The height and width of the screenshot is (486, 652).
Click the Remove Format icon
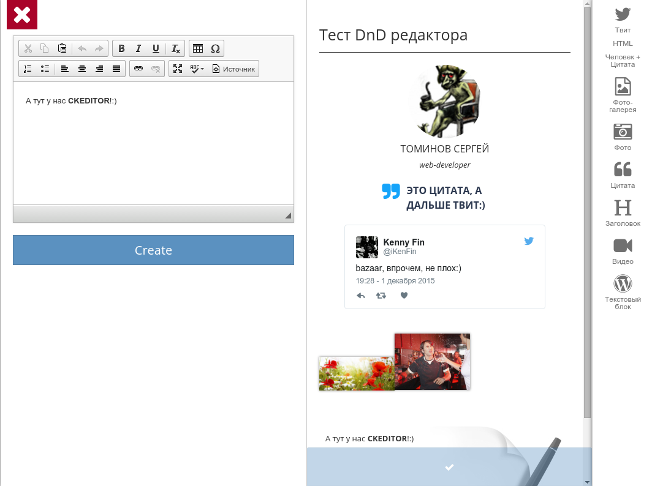click(175, 49)
